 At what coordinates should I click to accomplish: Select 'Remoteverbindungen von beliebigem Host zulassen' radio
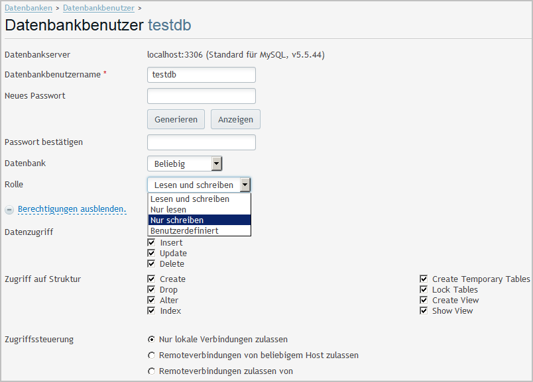click(151, 355)
